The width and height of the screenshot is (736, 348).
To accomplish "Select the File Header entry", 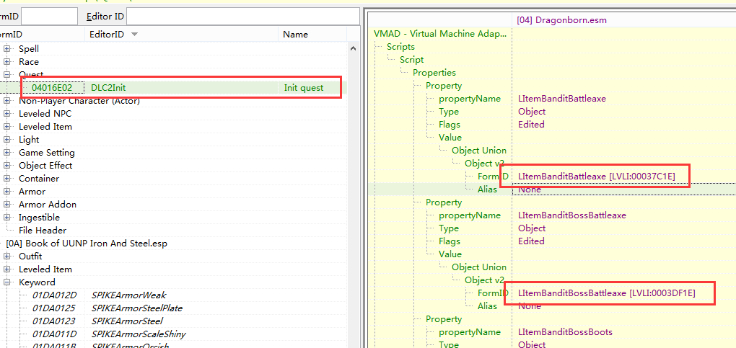I will pos(43,231).
